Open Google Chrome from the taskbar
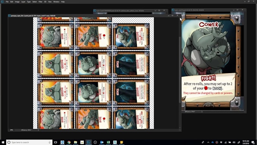This screenshot has height=145, width=257. click(x=69, y=142)
